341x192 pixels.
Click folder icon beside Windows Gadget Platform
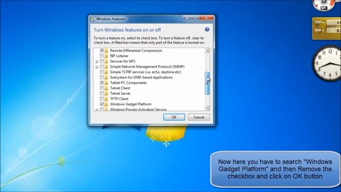pos(106,104)
